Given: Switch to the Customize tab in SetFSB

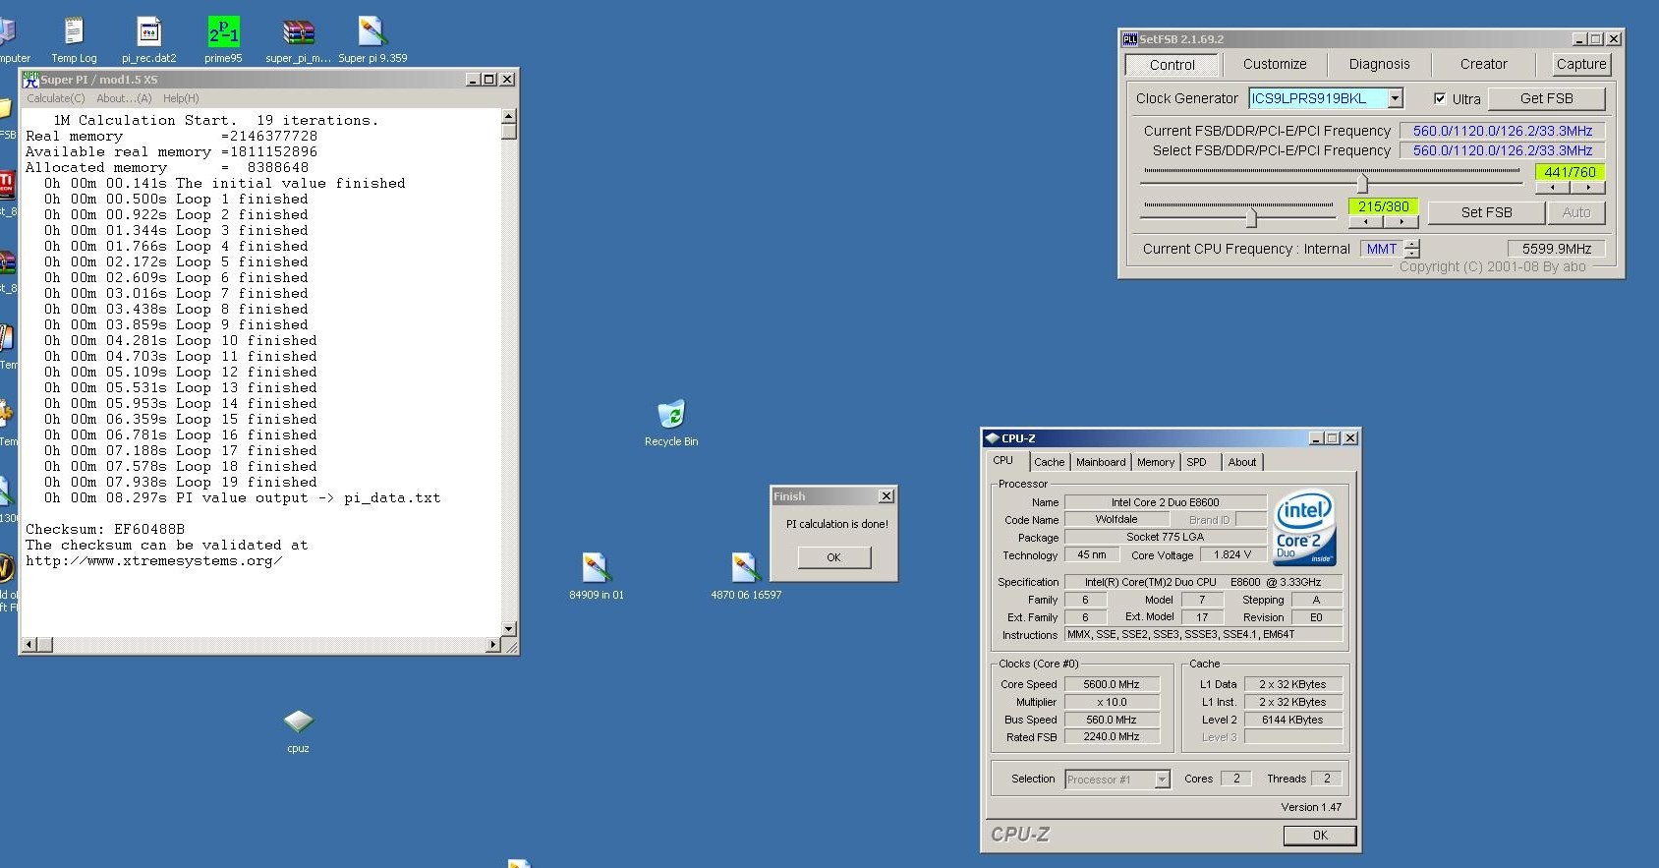Looking at the screenshot, I should 1275,64.
